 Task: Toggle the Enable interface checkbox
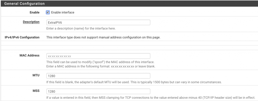[x=48, y=12]
